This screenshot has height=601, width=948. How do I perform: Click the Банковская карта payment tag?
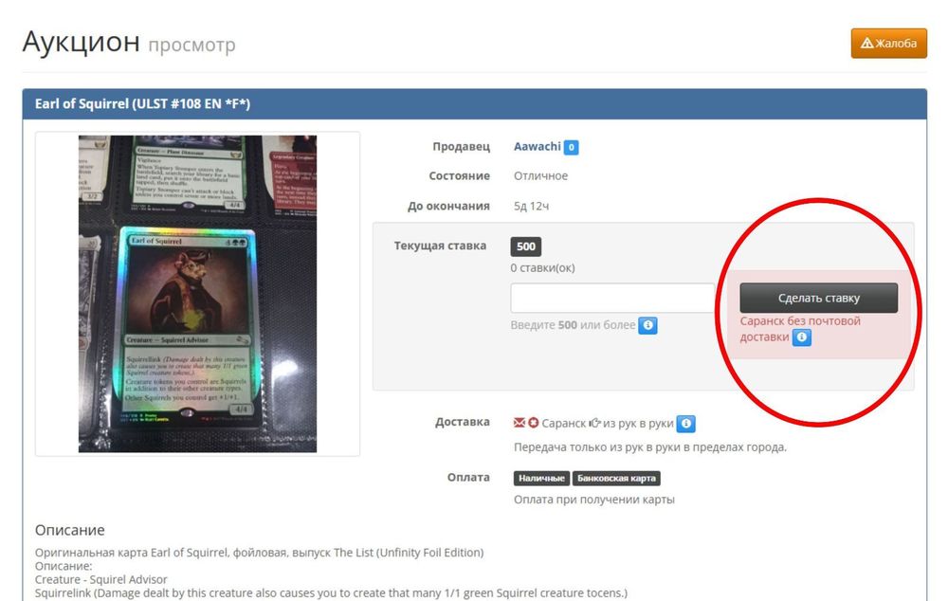pos(617,479)
